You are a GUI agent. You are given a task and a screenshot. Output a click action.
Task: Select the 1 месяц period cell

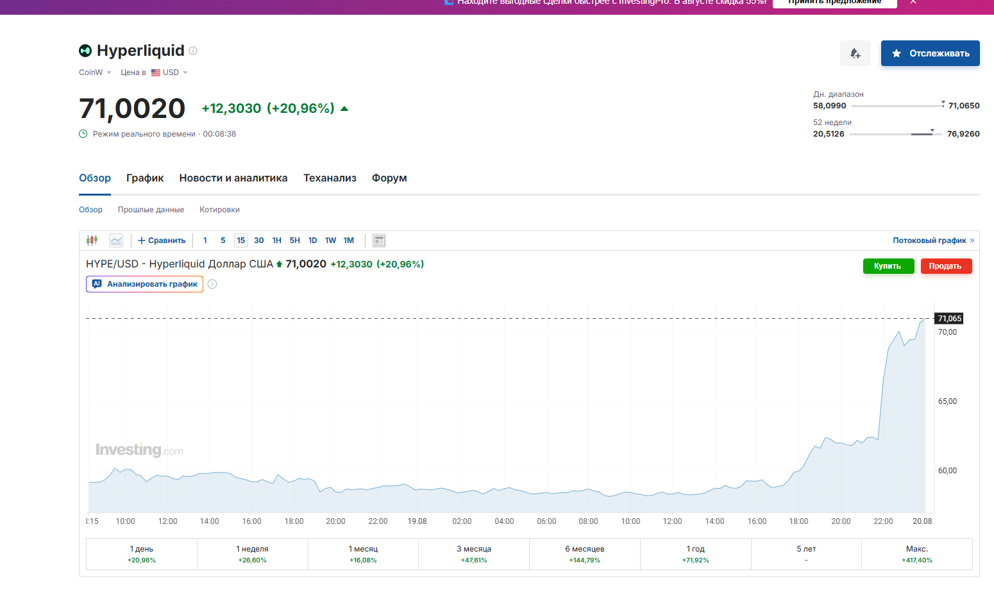point(363,554)
